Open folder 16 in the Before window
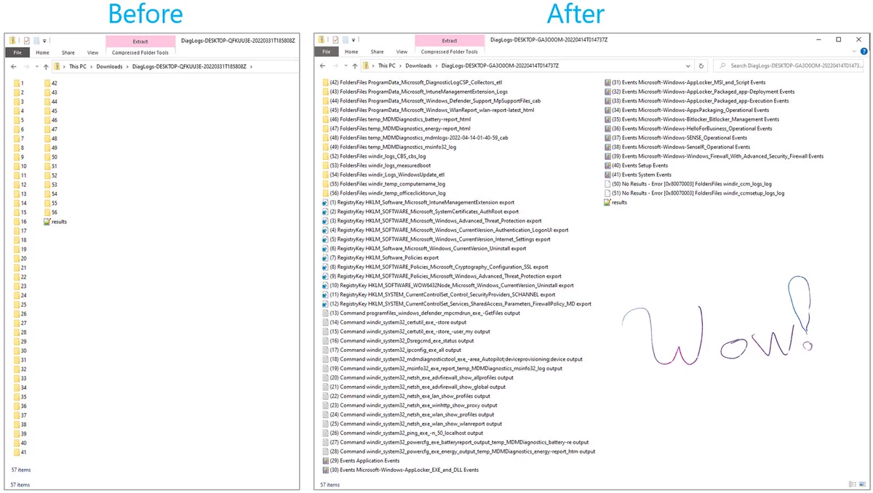Viewport: 873px width, 493px height. (20, 222)
